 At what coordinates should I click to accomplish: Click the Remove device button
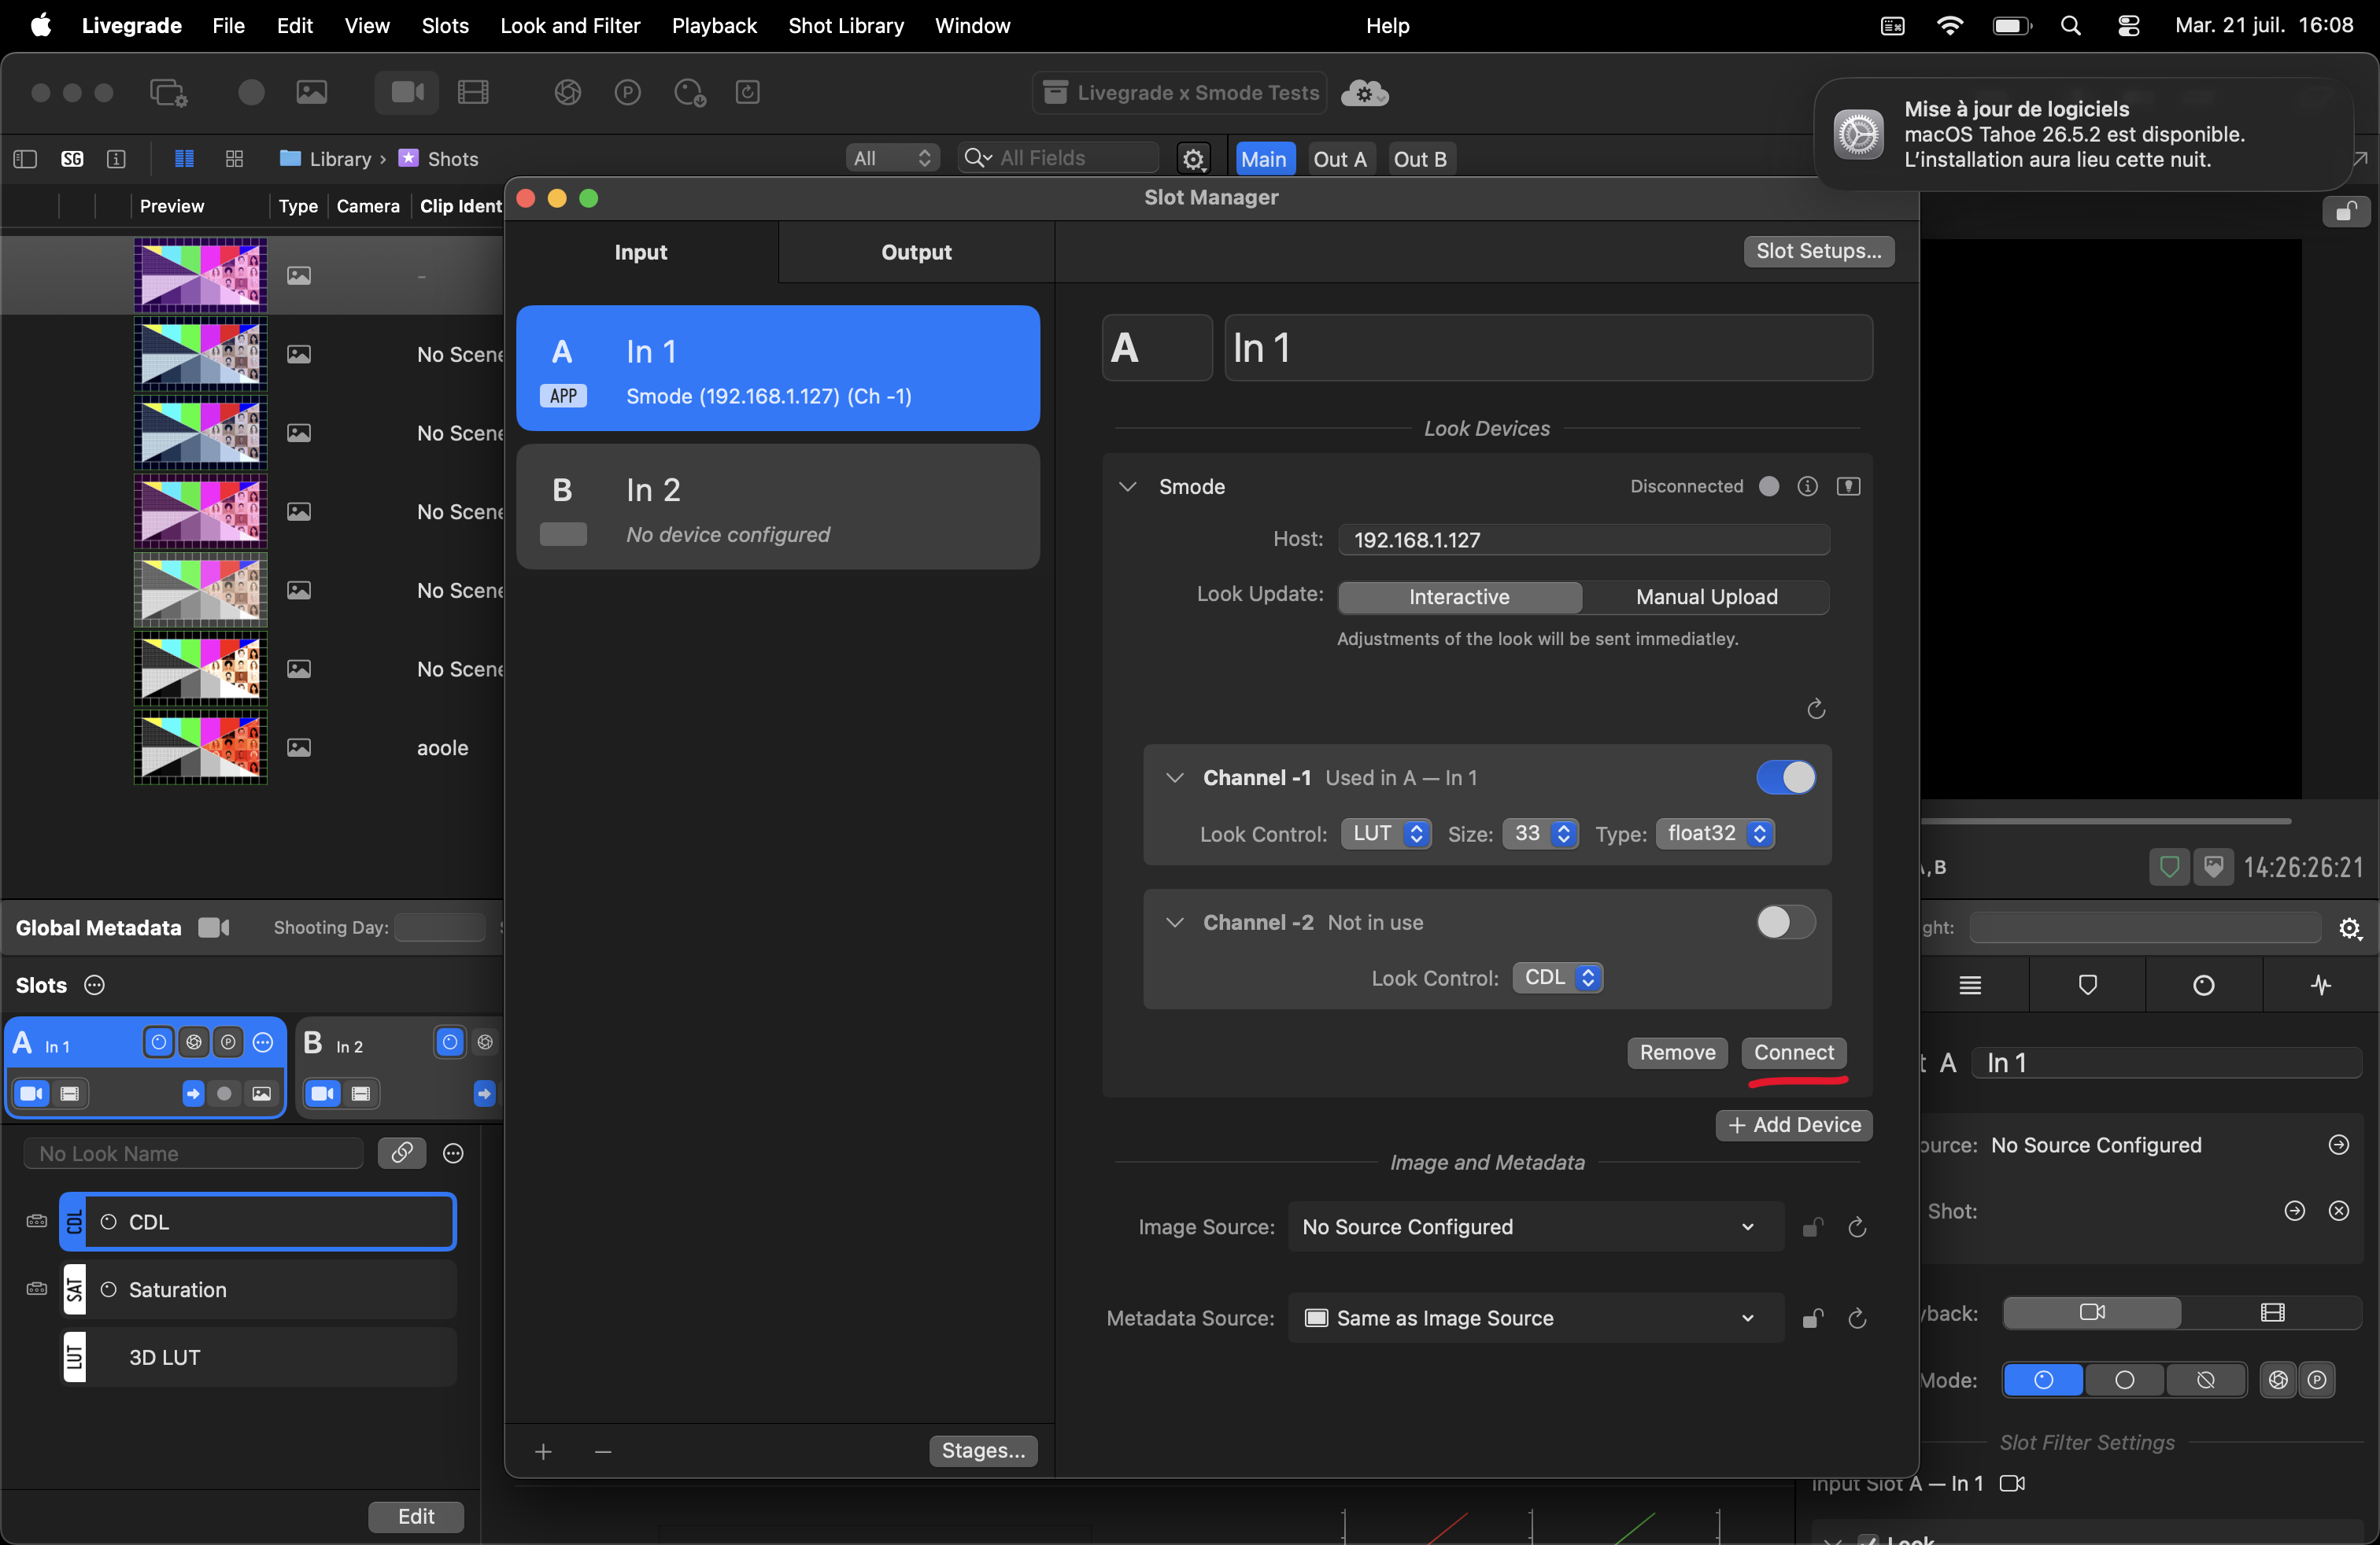pos(1677,1053)
